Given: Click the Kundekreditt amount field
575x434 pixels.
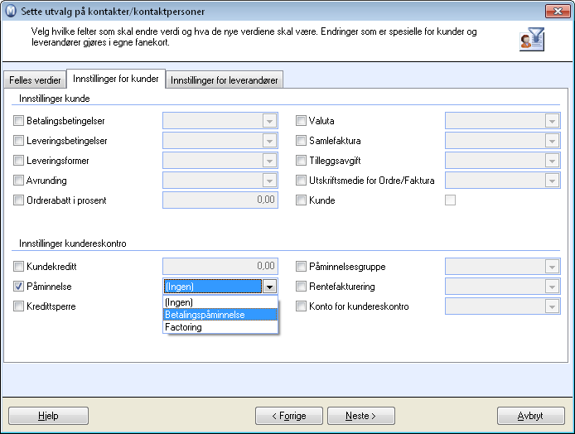Looking at the screenshot, I should click(x=220, y=266).
